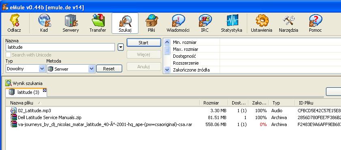Click the Rozszerzenie value field
Viewport: 341px width, 150px height.
[x=281, y=63]
